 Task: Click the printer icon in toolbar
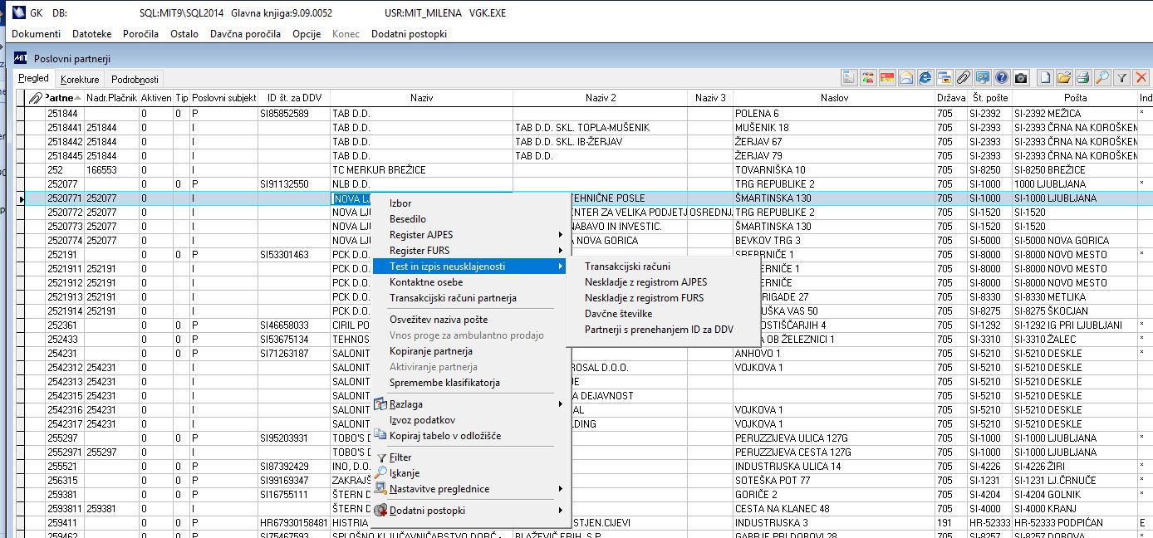pyautogui.click(x=1083, y=78)
